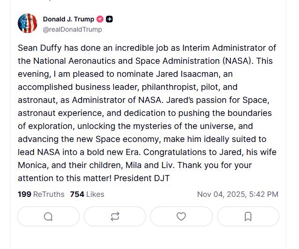
Task: Open the flag-face profile avatar
Action: point(28,23)
